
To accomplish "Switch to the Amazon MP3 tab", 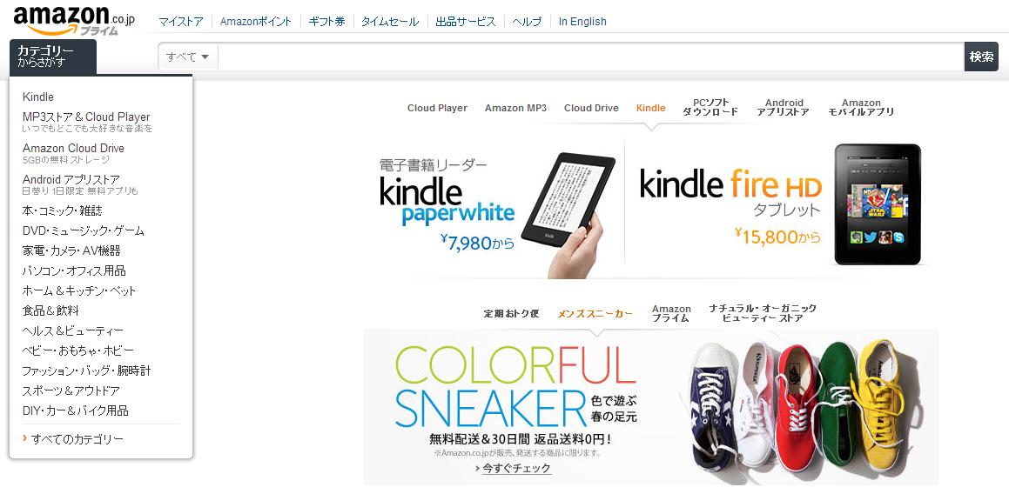I will [x=516, y=108].
